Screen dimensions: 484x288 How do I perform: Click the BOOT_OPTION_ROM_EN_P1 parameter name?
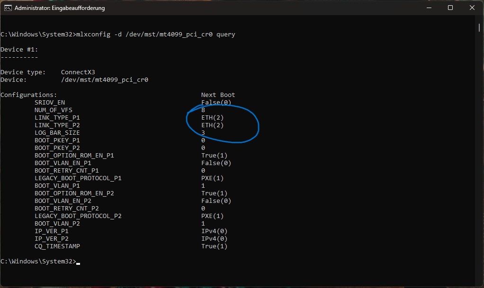tap(74, 155)
